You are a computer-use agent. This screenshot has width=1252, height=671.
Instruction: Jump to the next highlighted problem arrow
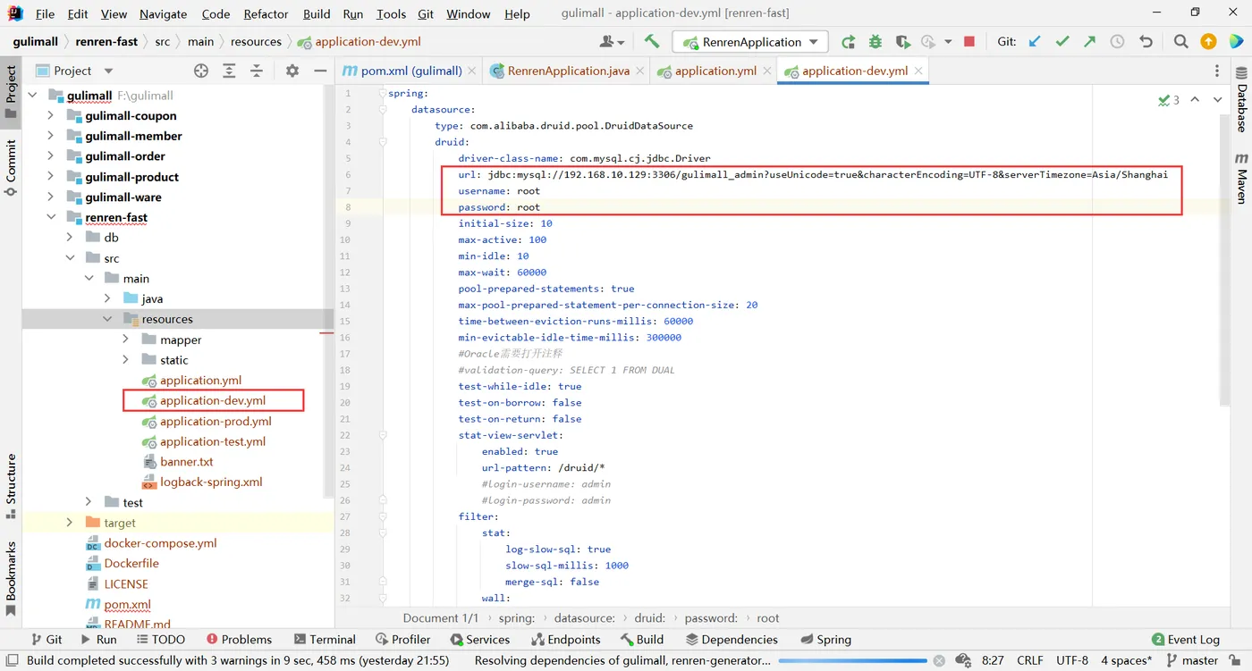point(1217,100)
